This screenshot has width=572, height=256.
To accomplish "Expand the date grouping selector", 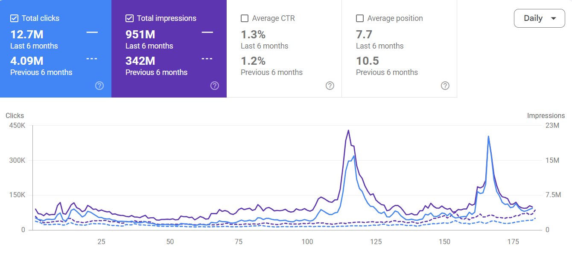I will point(539,18).
